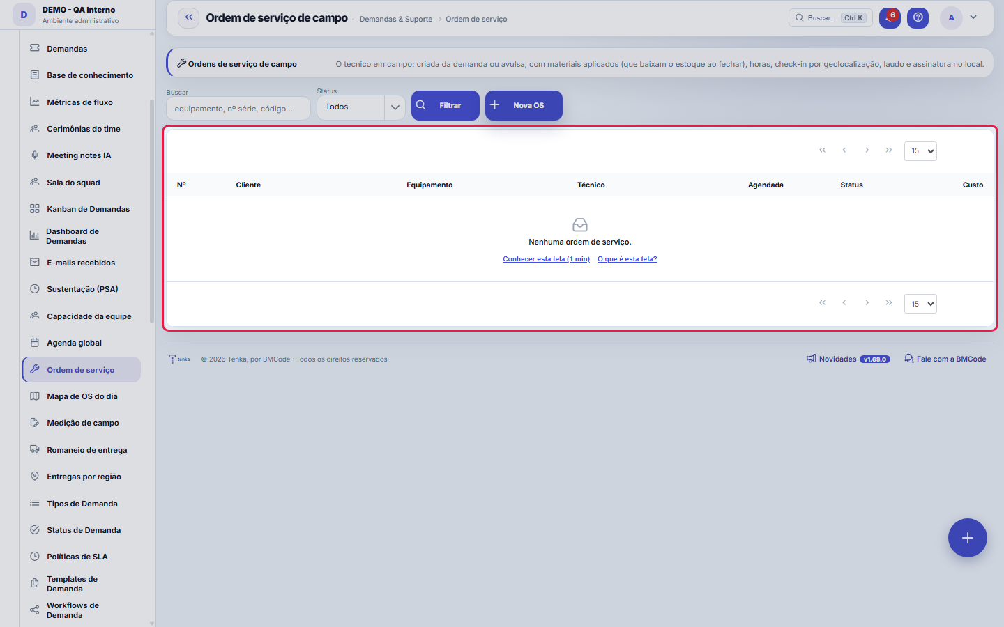
Task: Click the floating blue plus button
Action: point(968,538)
